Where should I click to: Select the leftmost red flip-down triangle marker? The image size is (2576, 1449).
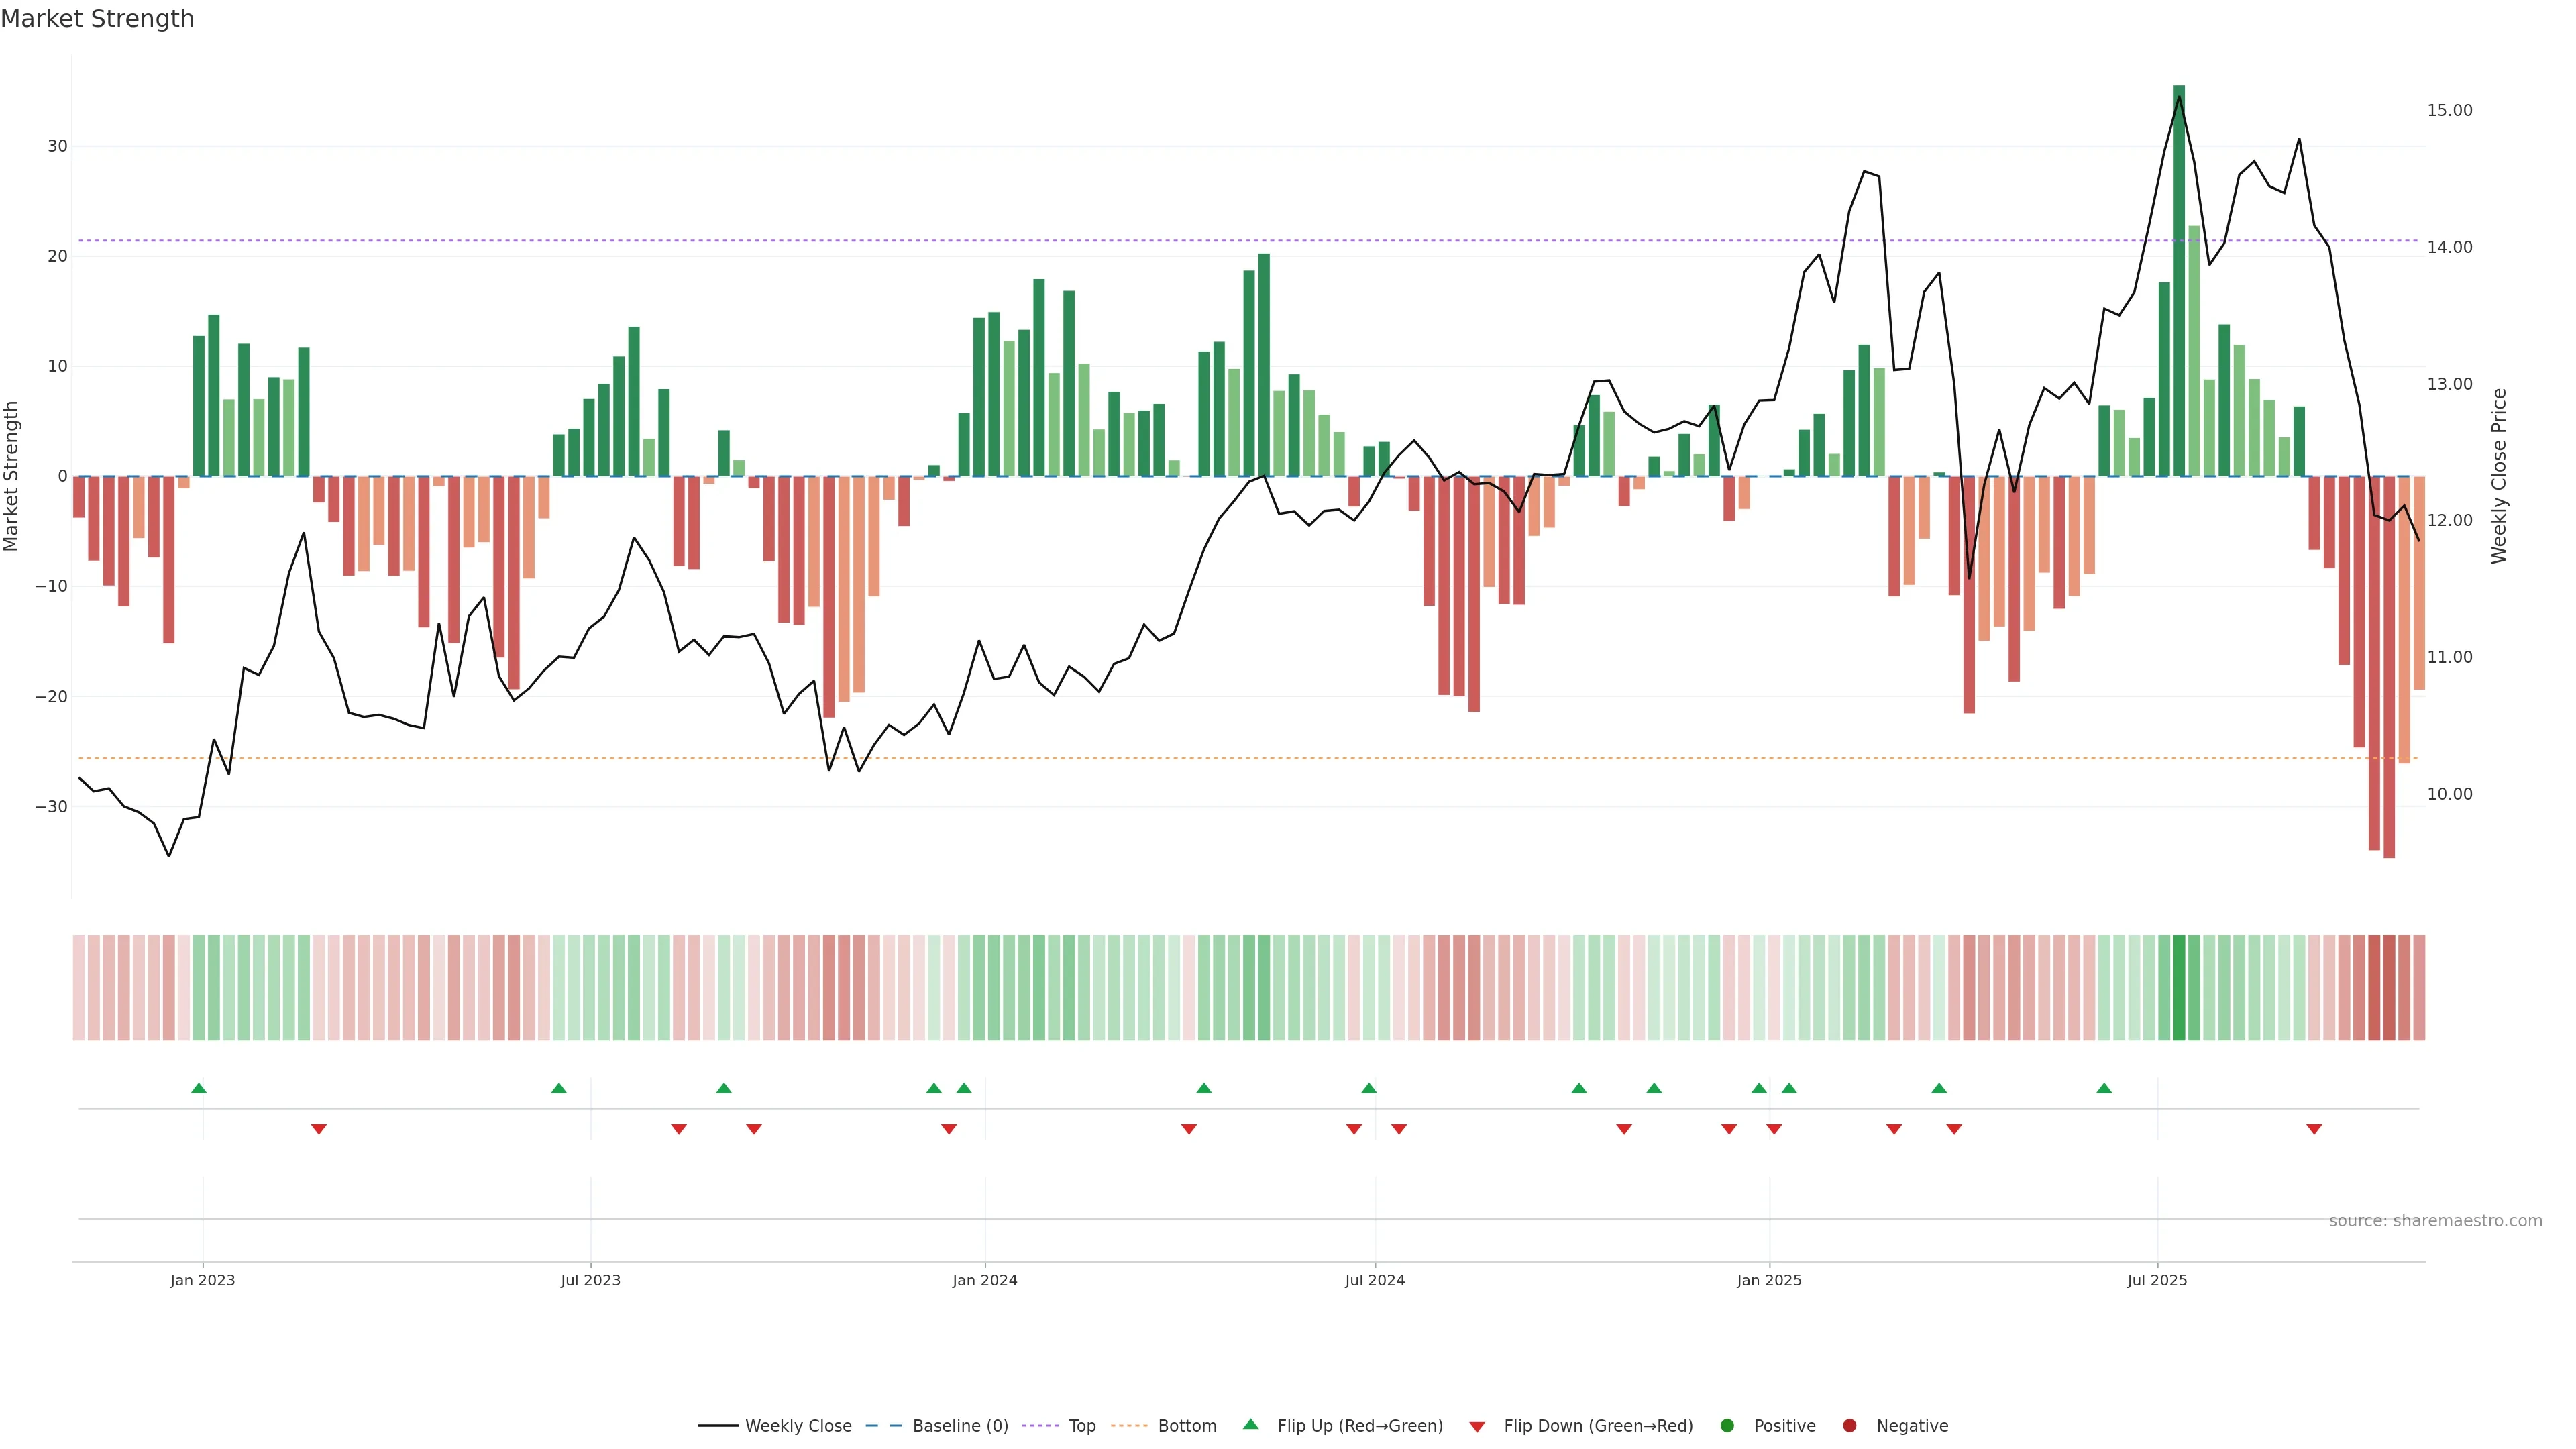pos(319,1129)
